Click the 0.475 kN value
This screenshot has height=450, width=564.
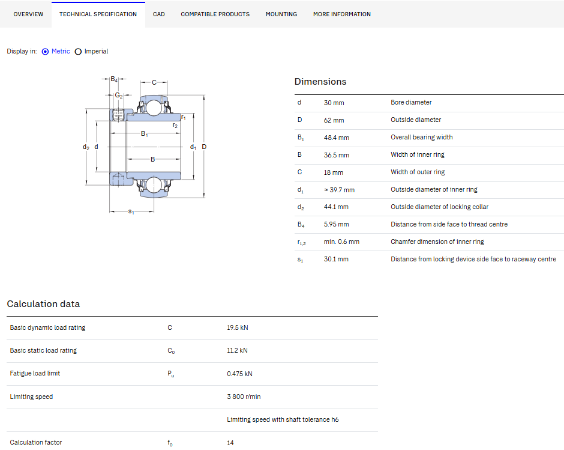[239, 374]
